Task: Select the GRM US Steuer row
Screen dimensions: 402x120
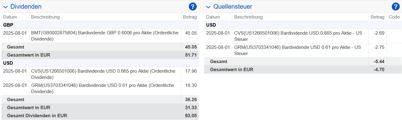Action: pos(302,50)
